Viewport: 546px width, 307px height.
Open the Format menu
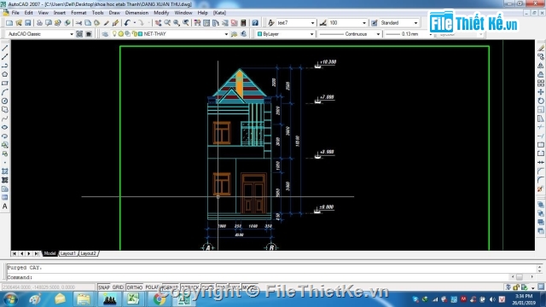click(x=78, y=13)
